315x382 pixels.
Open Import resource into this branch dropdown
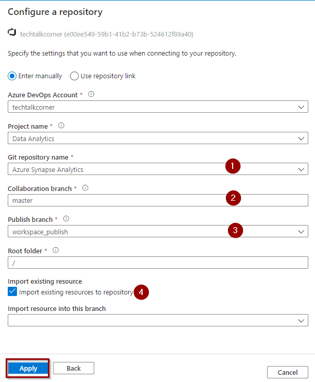point(158,320)
